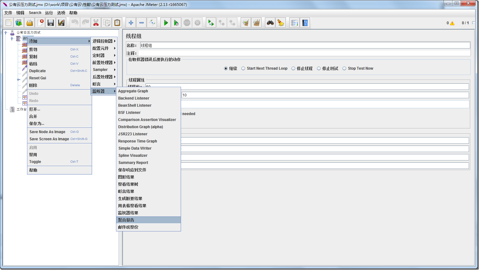This screenshot has width=479, height=270.
Task: Click the 名称 input field
Action: [x=305, y=45]
